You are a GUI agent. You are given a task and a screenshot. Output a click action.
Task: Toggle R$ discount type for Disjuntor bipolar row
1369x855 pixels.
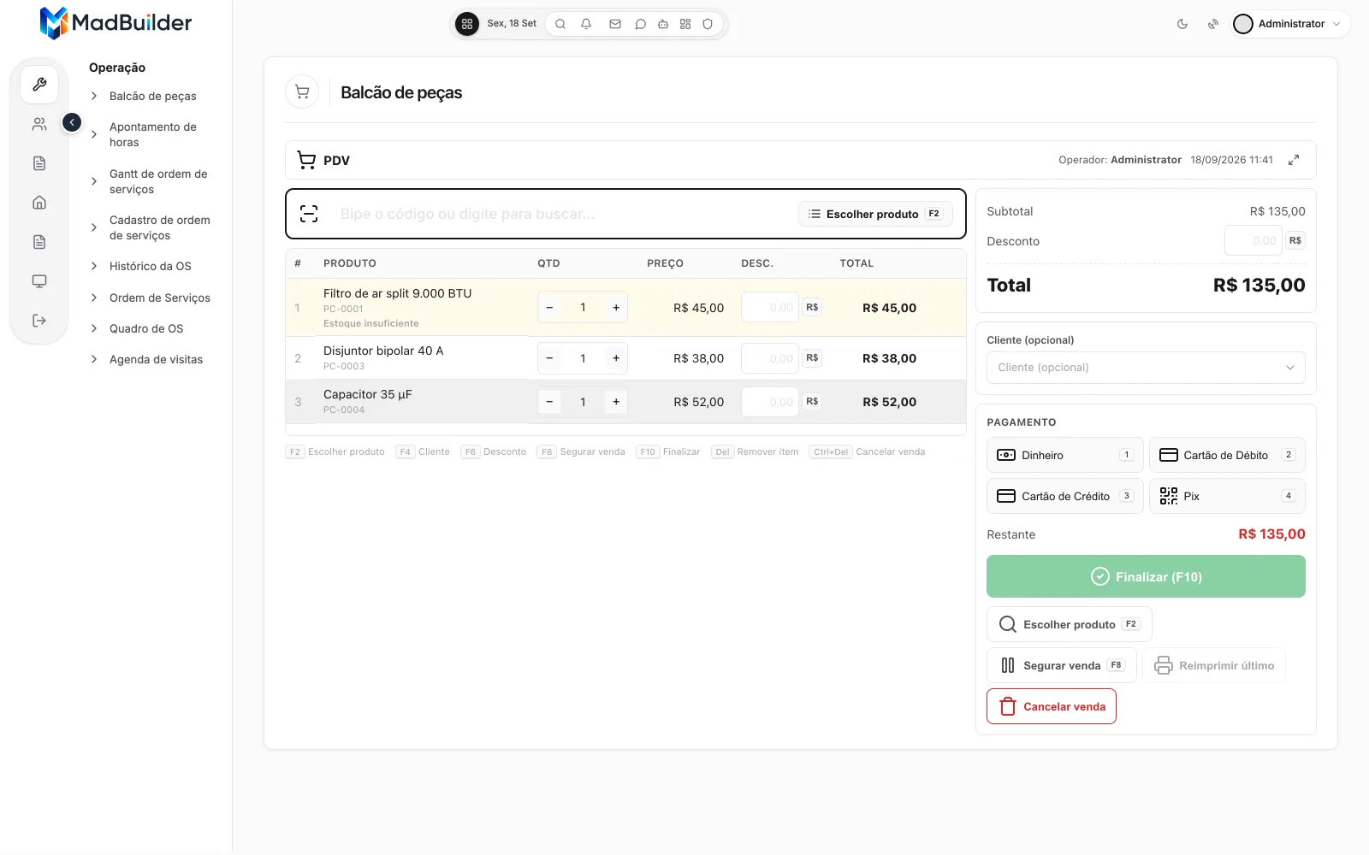tap(812, 357)
